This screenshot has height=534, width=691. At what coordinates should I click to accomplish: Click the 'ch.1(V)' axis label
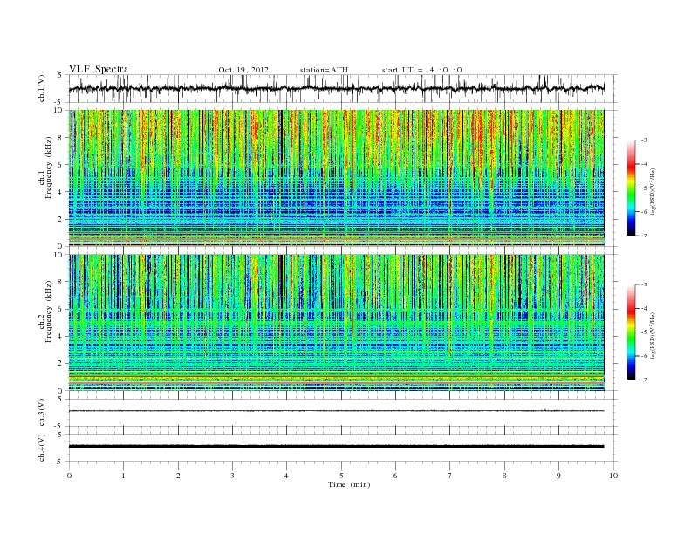[x=42, y=88]
